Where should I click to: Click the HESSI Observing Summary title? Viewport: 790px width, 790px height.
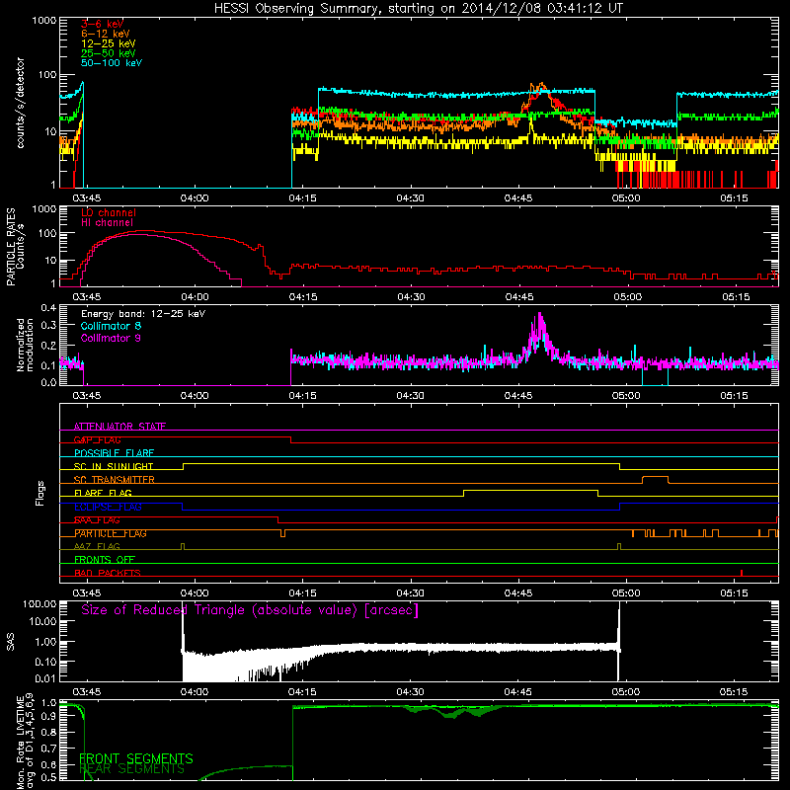tap(419, 9)
